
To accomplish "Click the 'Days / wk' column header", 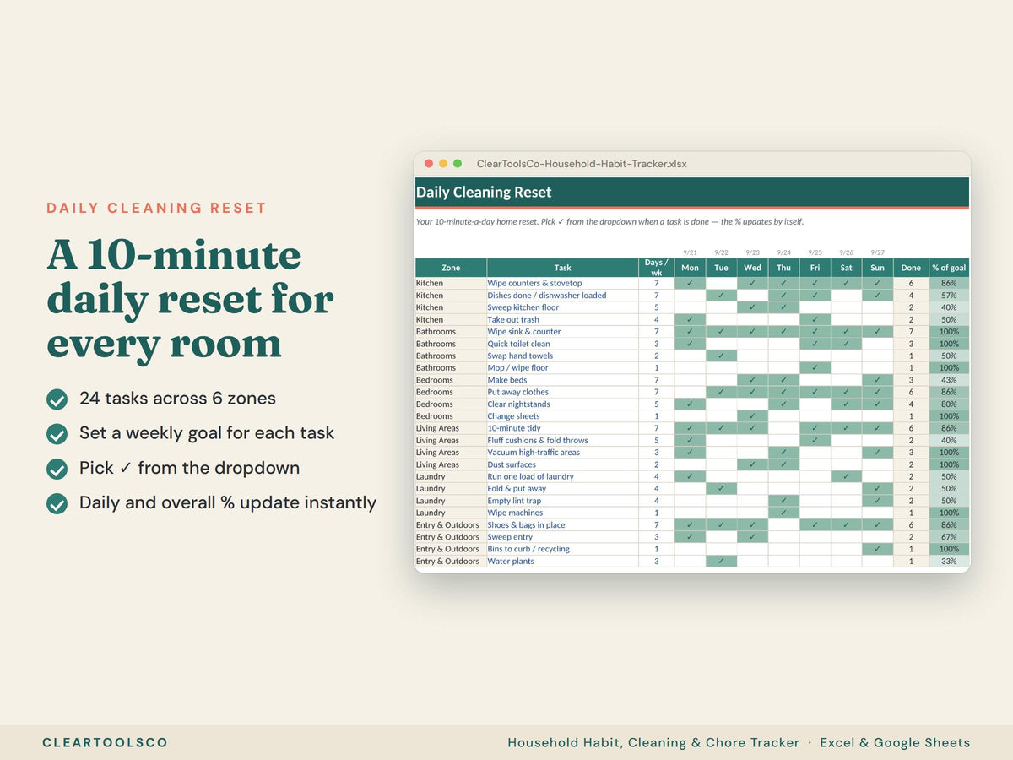I will (656, 268).
